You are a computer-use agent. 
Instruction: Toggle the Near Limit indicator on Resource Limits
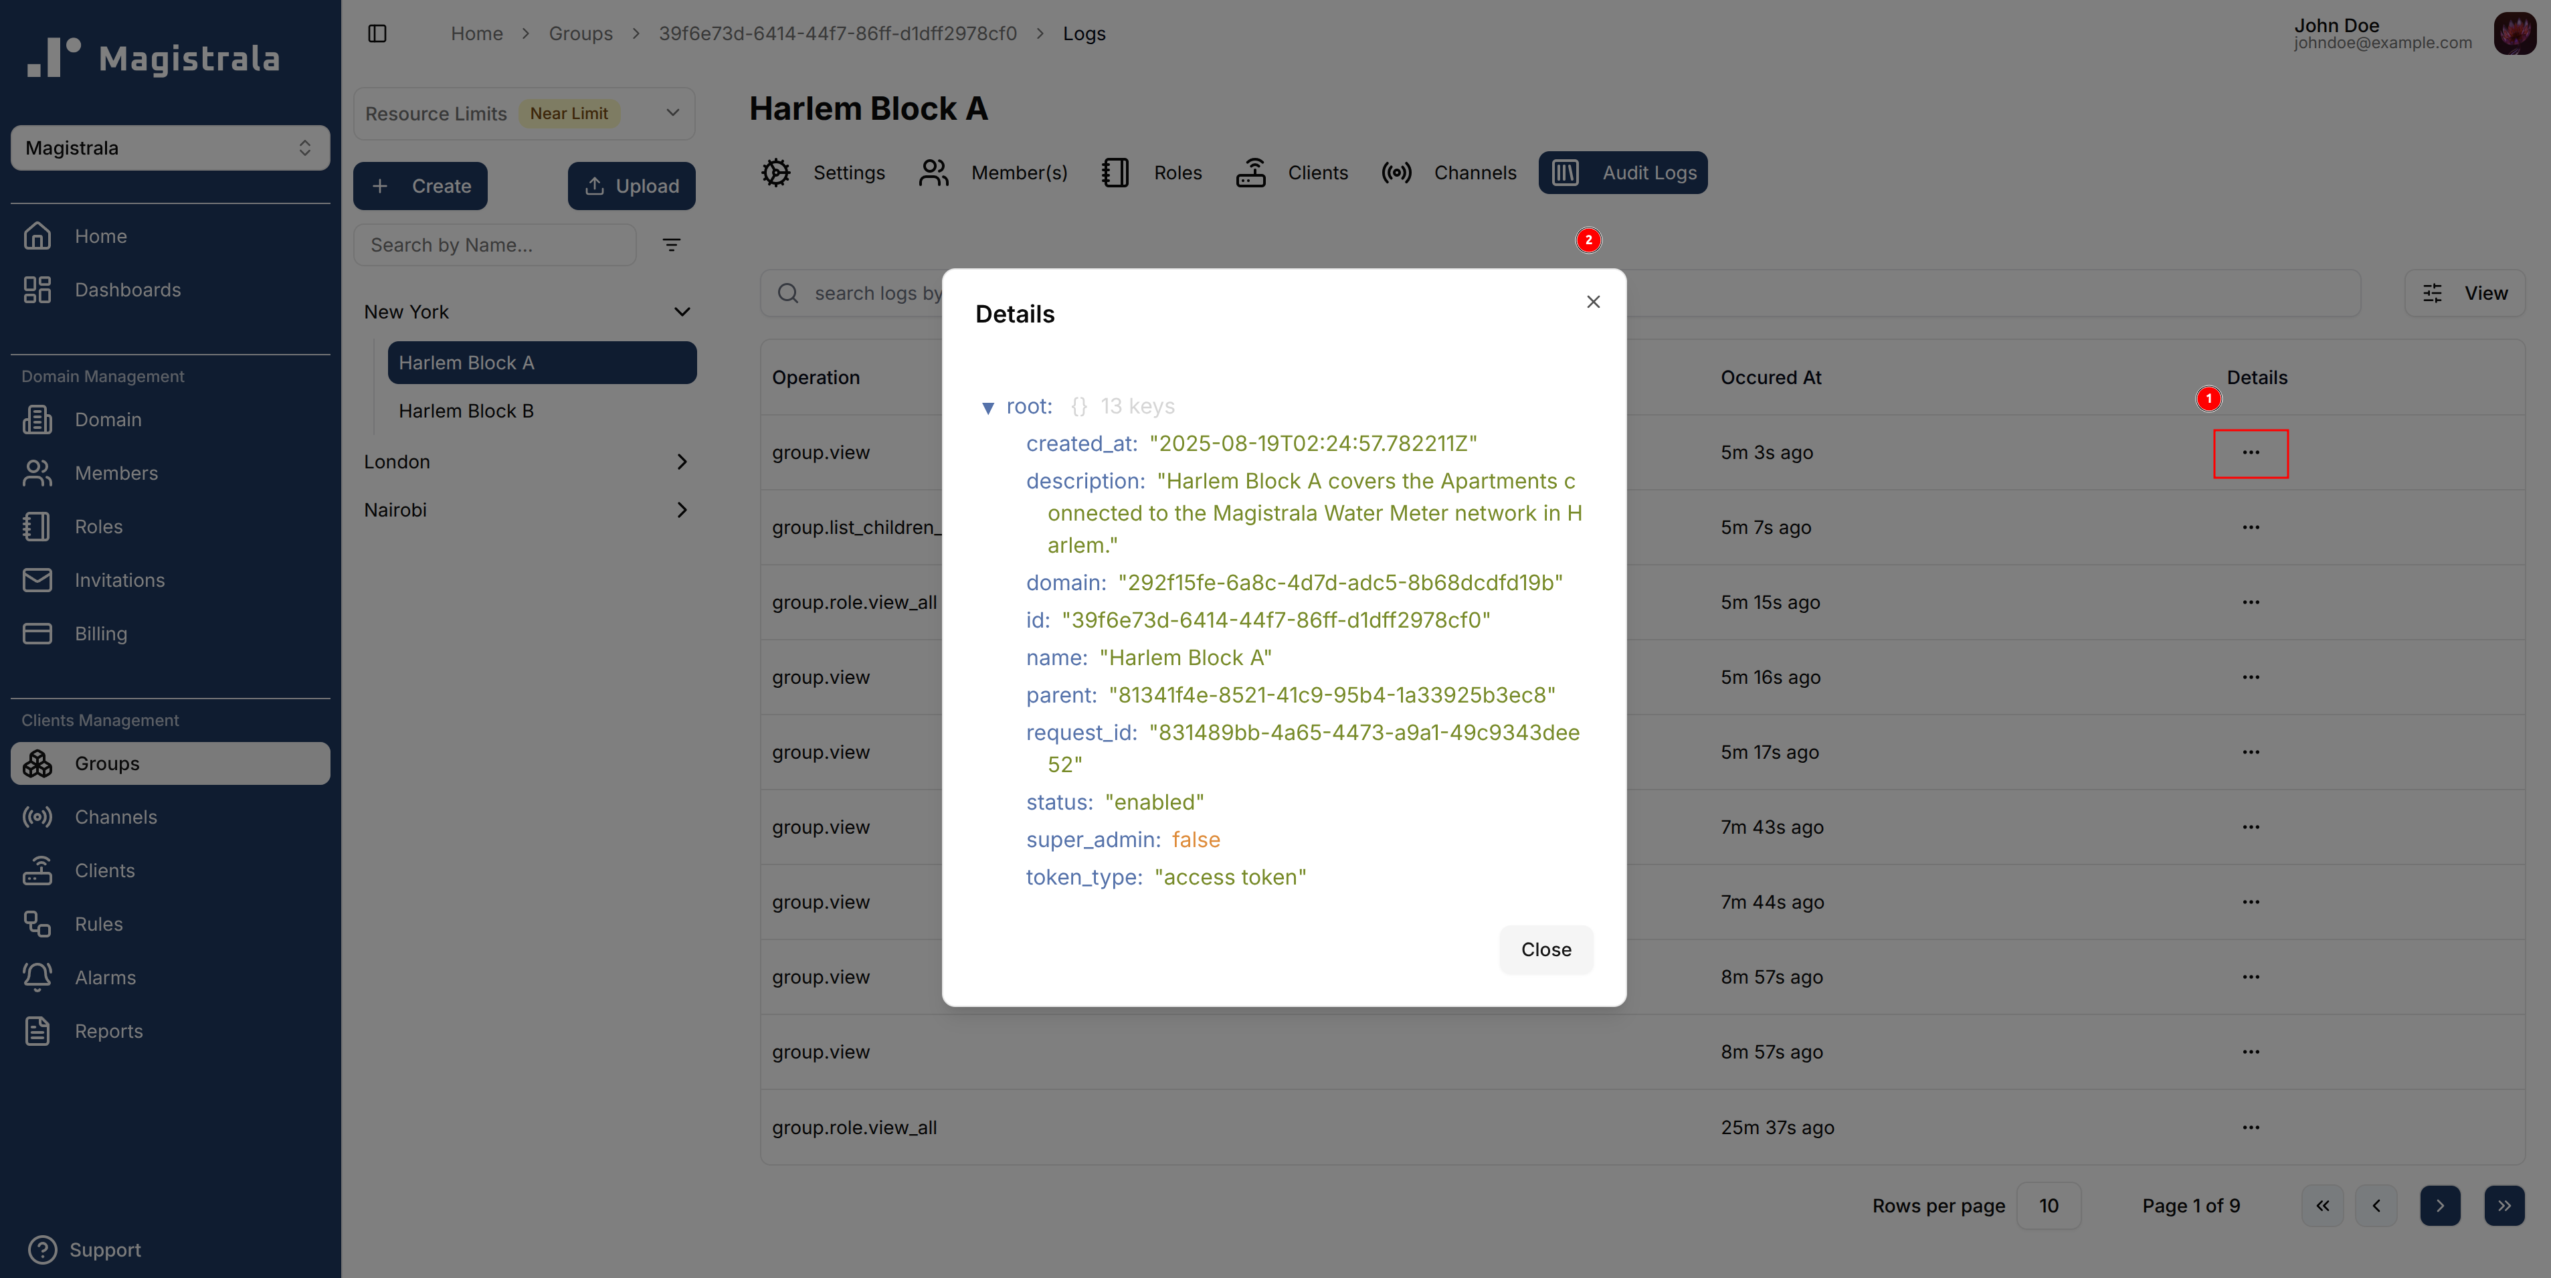[x=569, y=113]
